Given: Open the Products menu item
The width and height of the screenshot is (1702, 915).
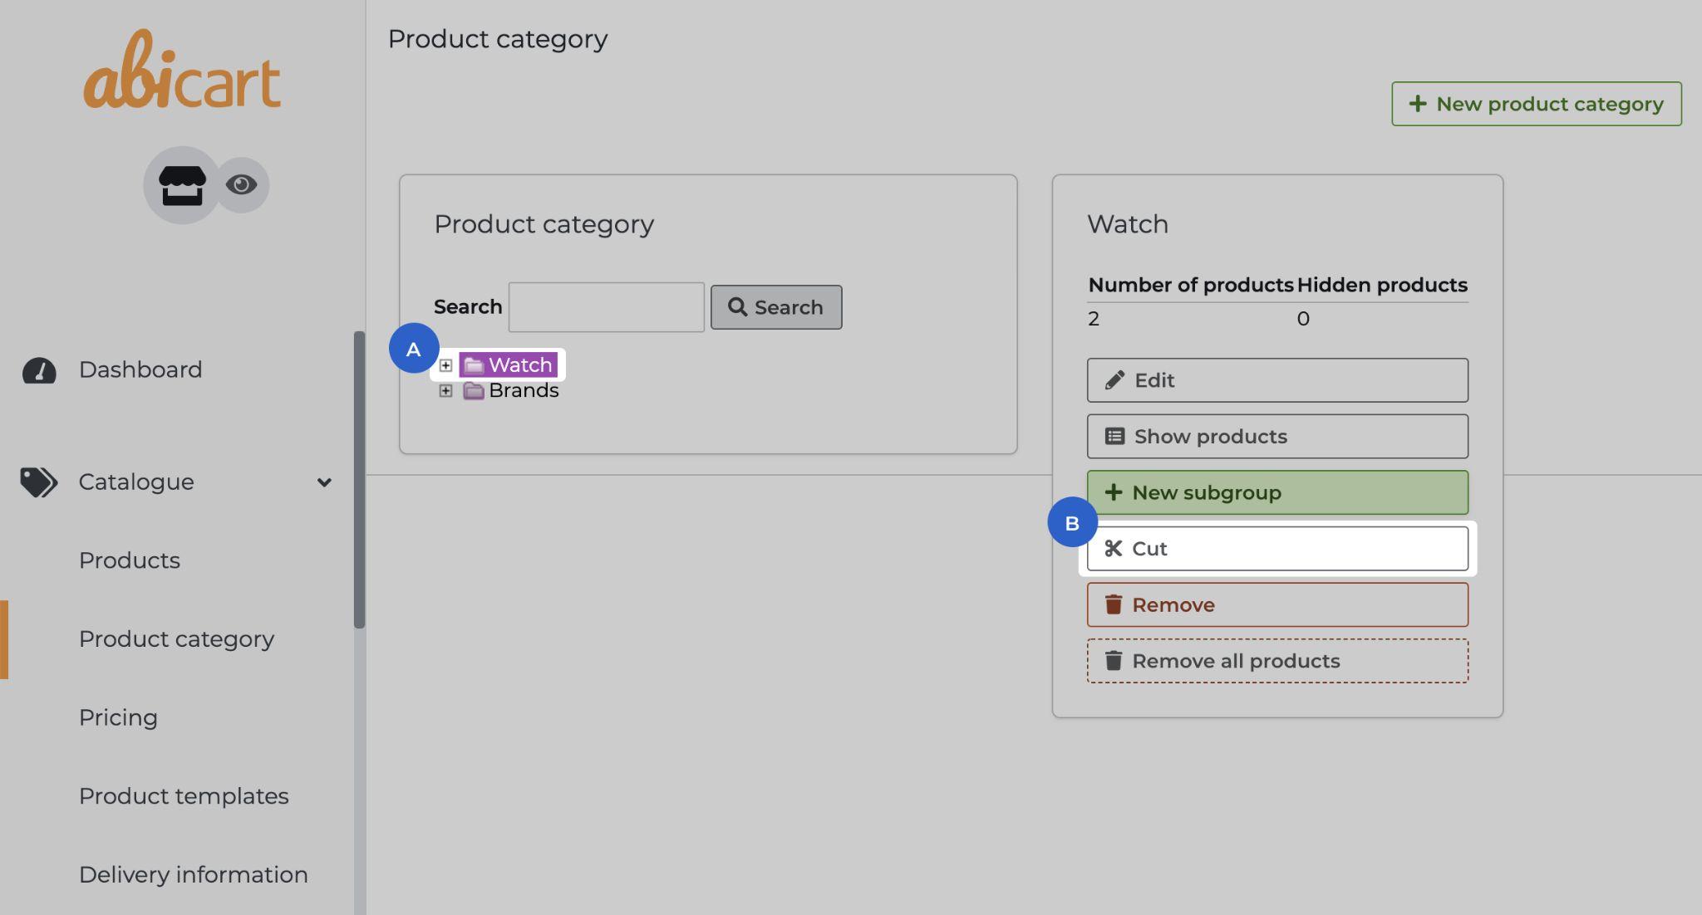Looking at the screenshot, I should coord(130,560).
